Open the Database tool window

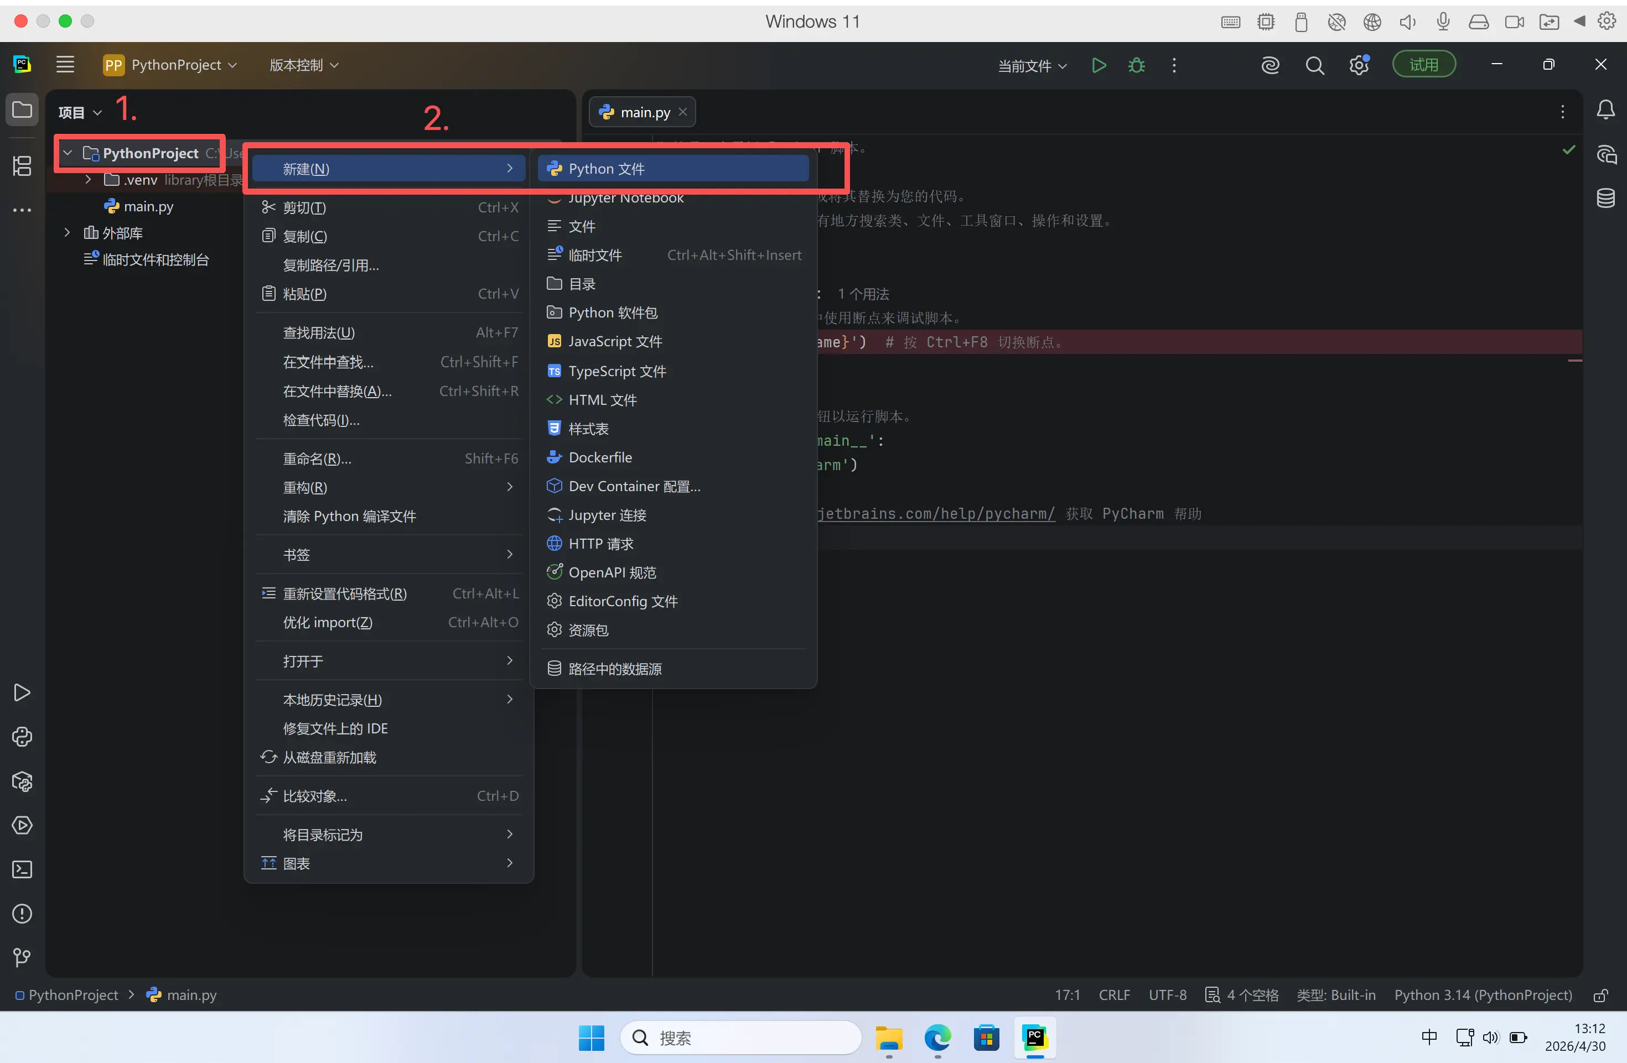[1606, 198]
